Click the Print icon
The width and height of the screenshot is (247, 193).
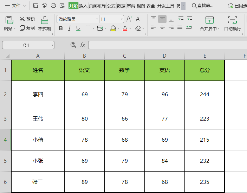(53, 6)
